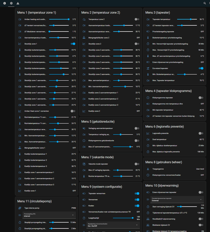
Task: Click the user icon next to Toegangsnivo
Action: tap(148, 169)
